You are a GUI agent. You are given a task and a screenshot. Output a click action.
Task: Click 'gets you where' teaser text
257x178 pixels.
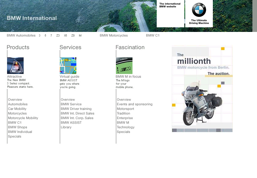click(x=70, y=84)
